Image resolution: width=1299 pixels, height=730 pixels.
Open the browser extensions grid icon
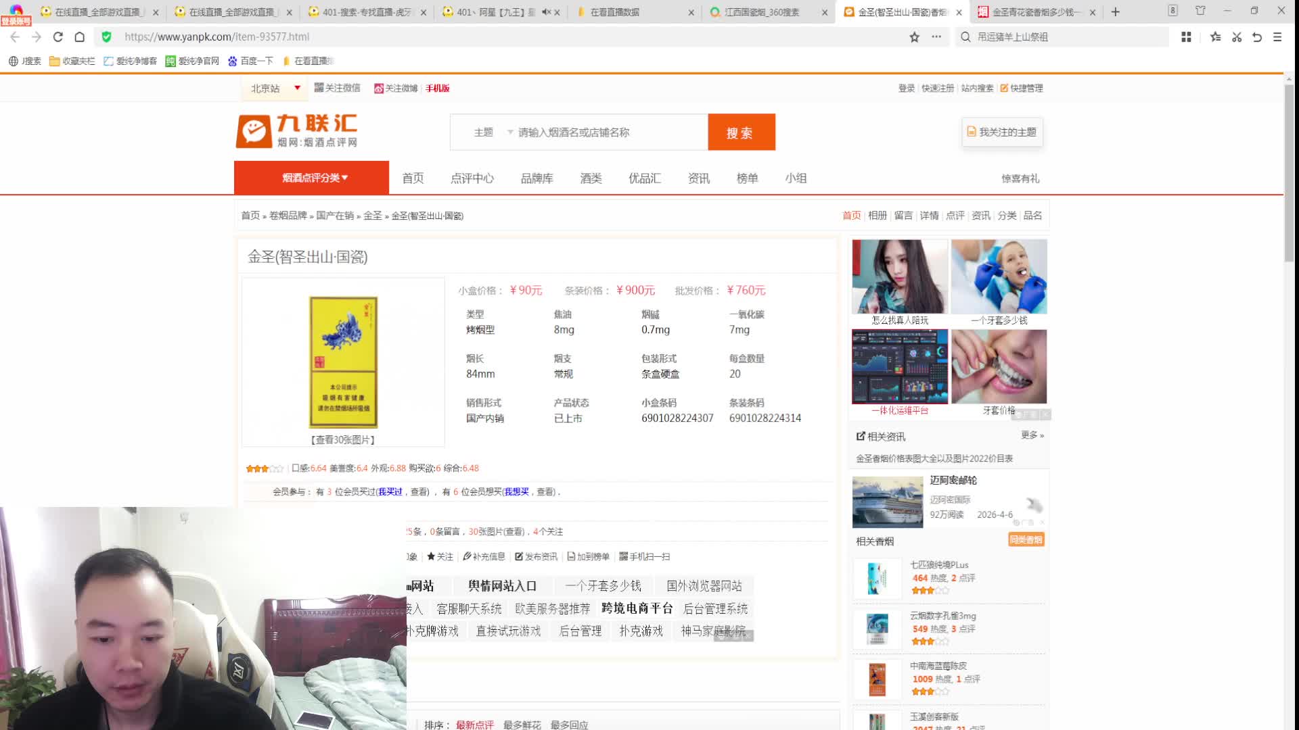click(1186, 37)
